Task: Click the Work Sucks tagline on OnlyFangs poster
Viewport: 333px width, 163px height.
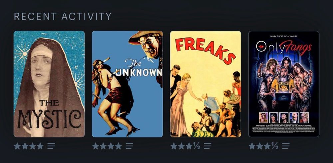Action: click(284, 37)
